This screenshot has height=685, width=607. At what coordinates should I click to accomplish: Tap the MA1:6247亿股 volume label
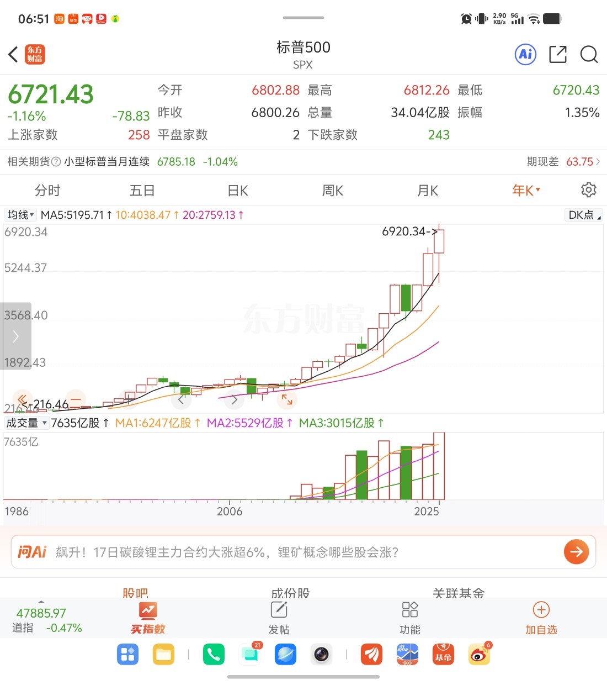(157, 423)
